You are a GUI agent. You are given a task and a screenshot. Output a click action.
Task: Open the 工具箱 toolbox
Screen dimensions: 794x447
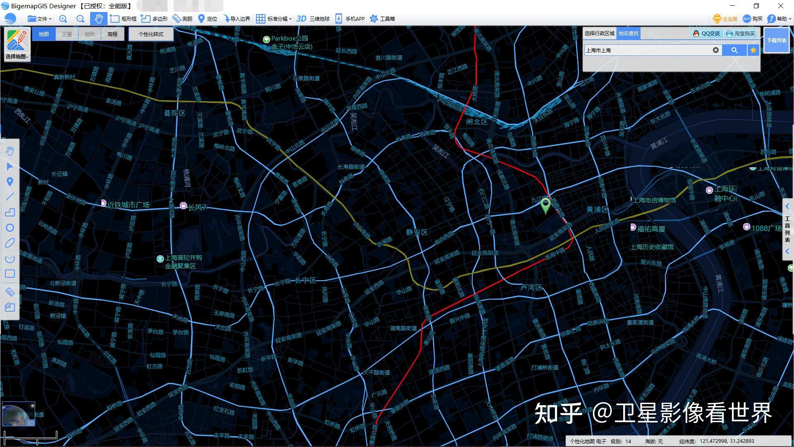click(383, 19)
